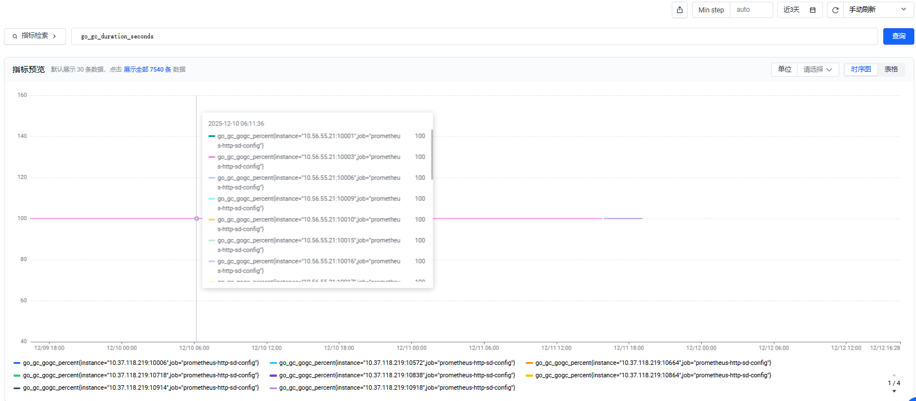Click the search icon in 指标检索
Screen dimensions: 916x401
tap(15, 36)
